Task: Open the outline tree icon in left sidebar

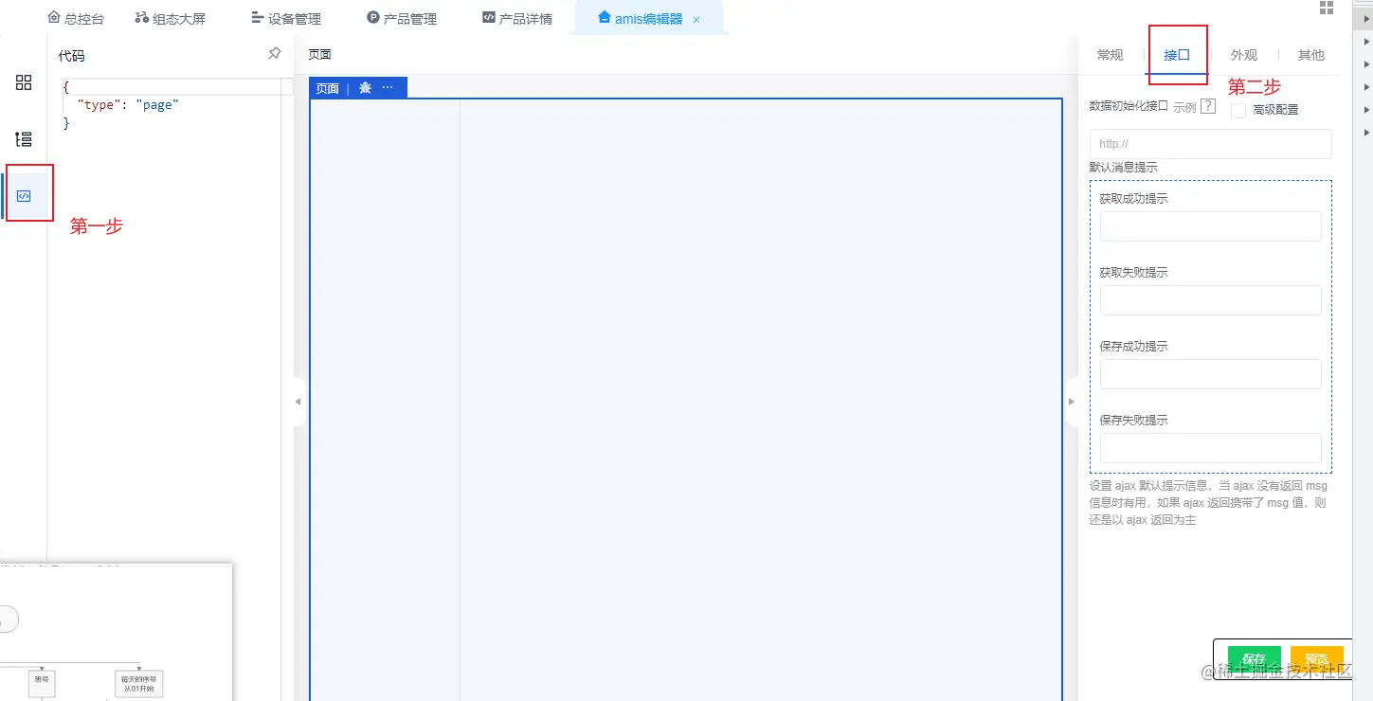Action: tap(24, 139)
